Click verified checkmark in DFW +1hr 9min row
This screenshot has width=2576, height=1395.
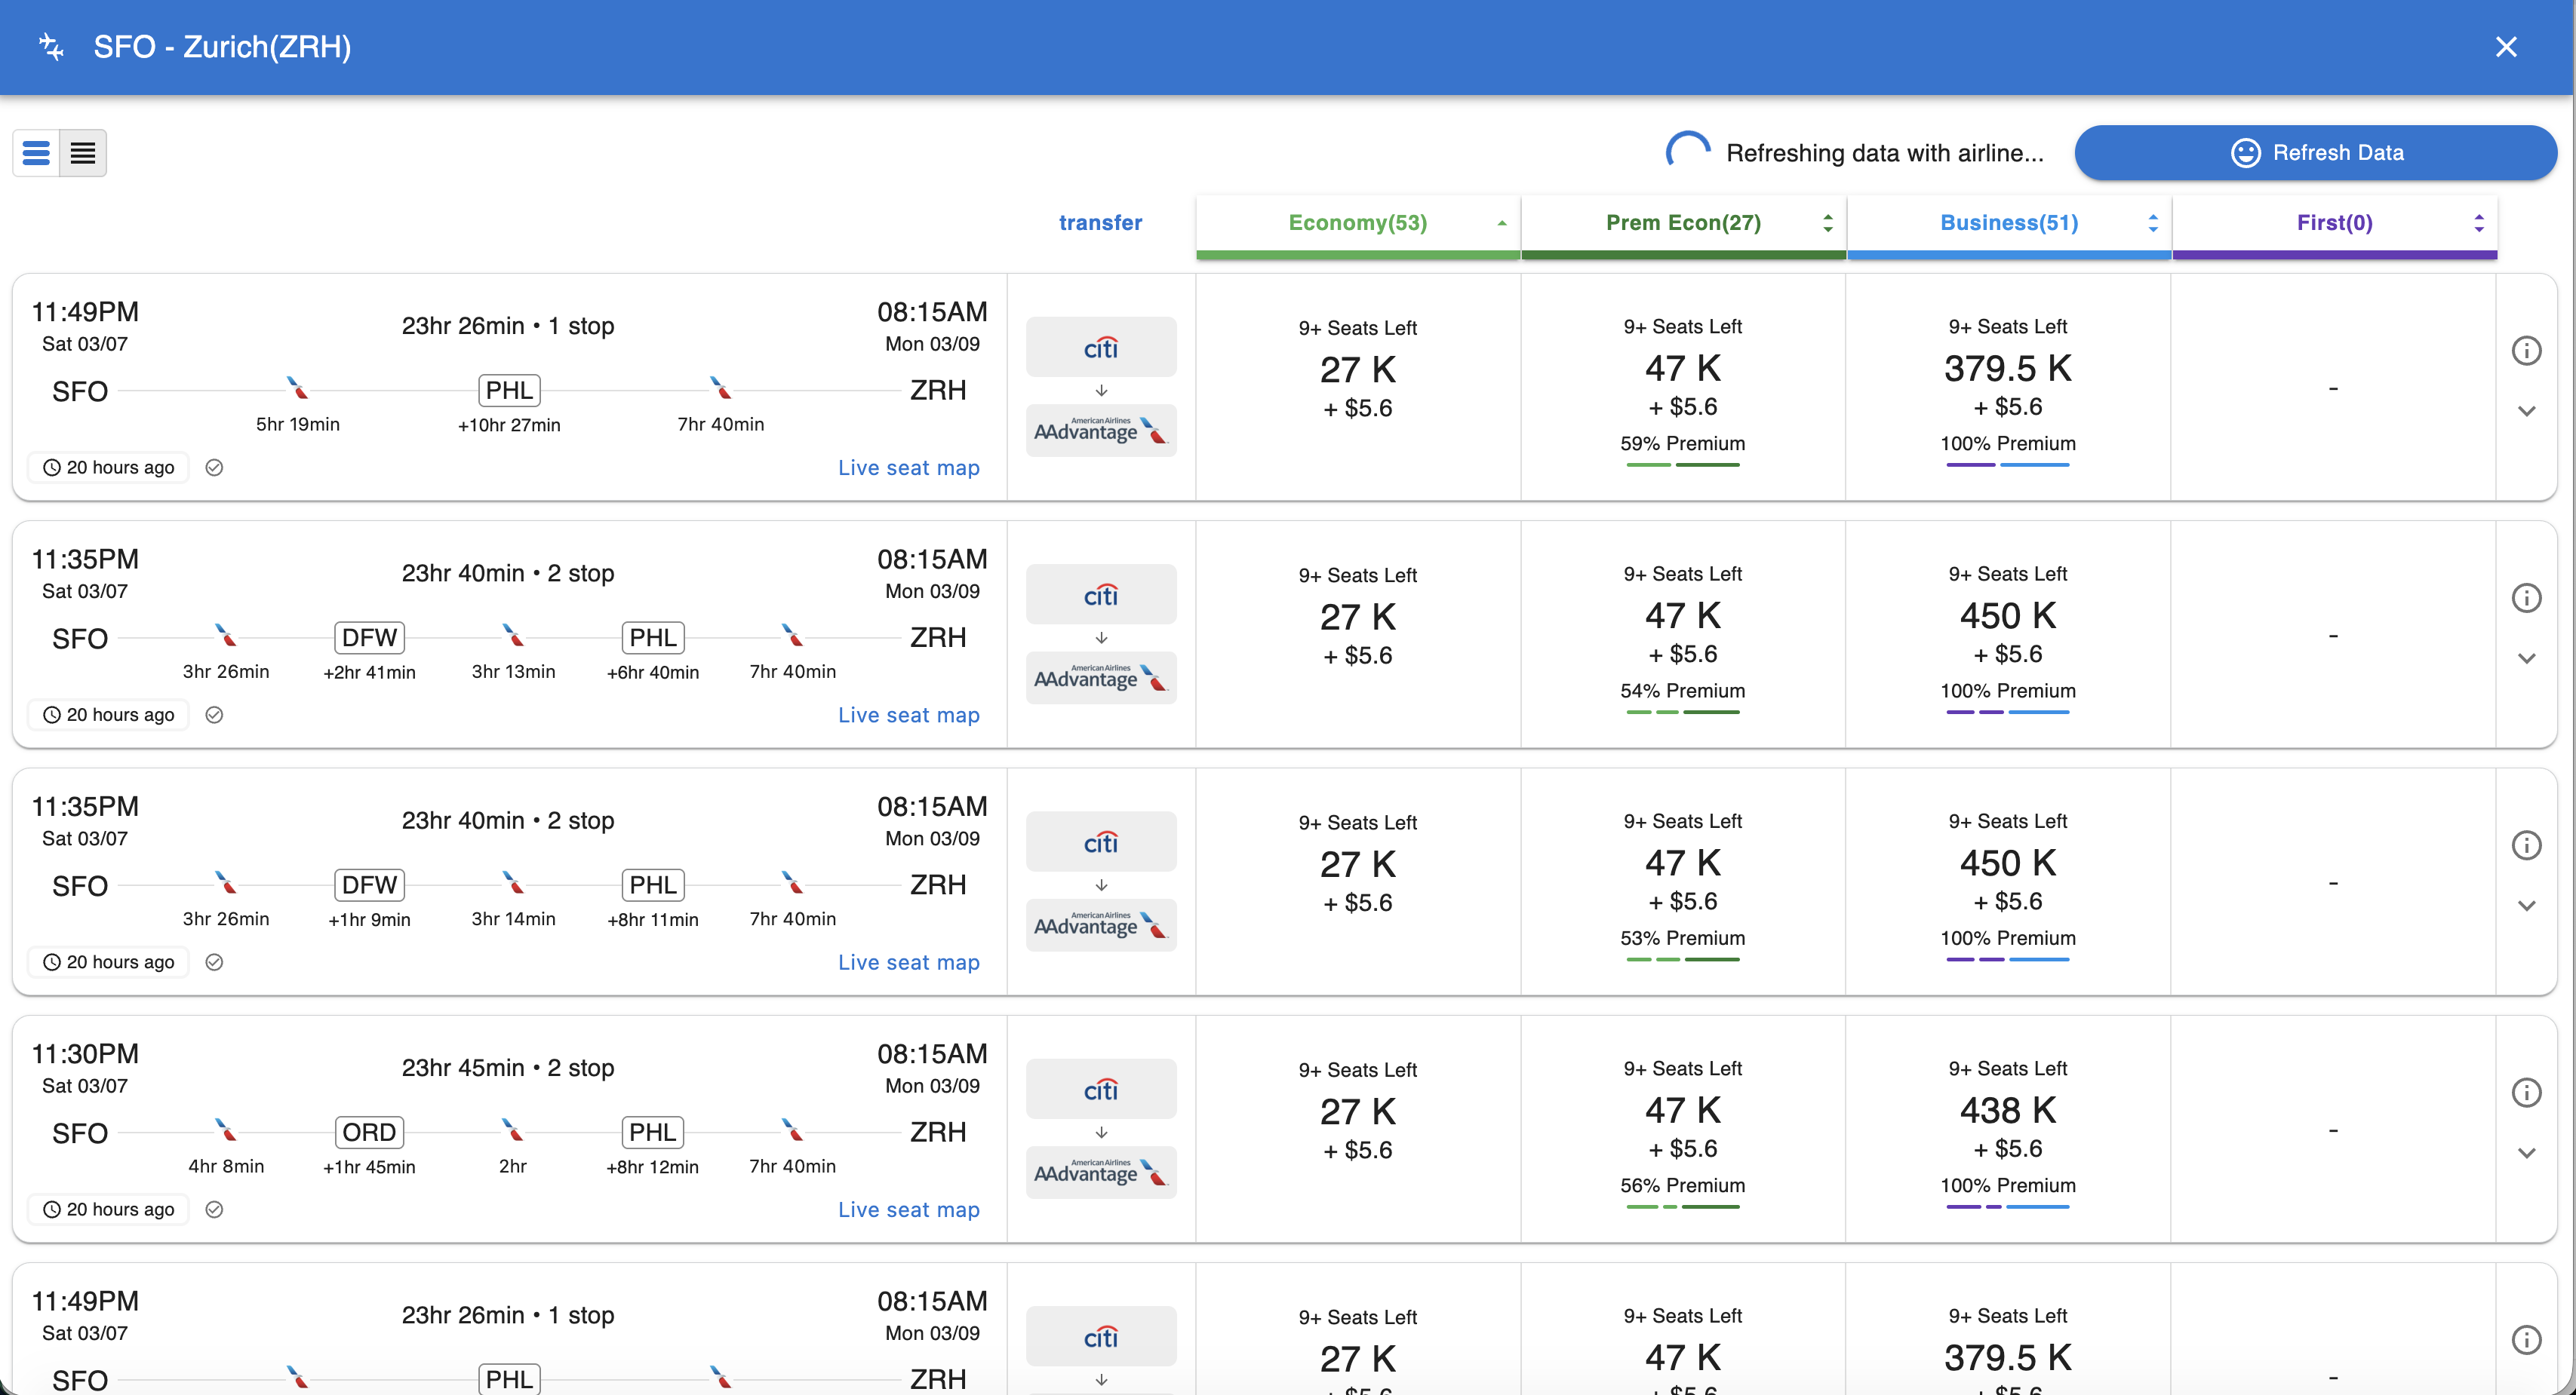[214, 962]
